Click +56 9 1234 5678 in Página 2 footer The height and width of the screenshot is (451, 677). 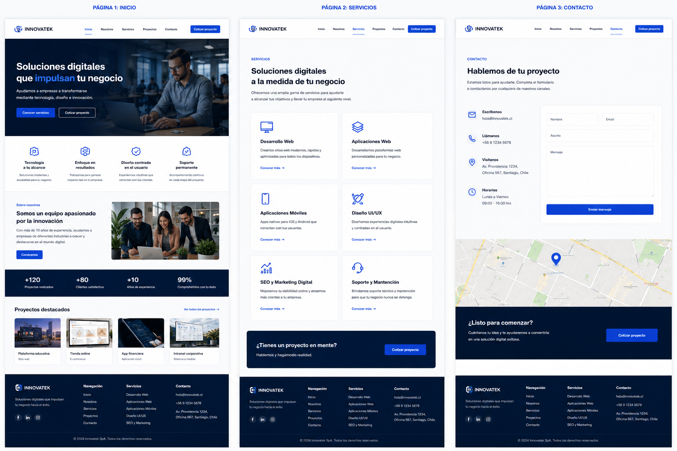407,406
